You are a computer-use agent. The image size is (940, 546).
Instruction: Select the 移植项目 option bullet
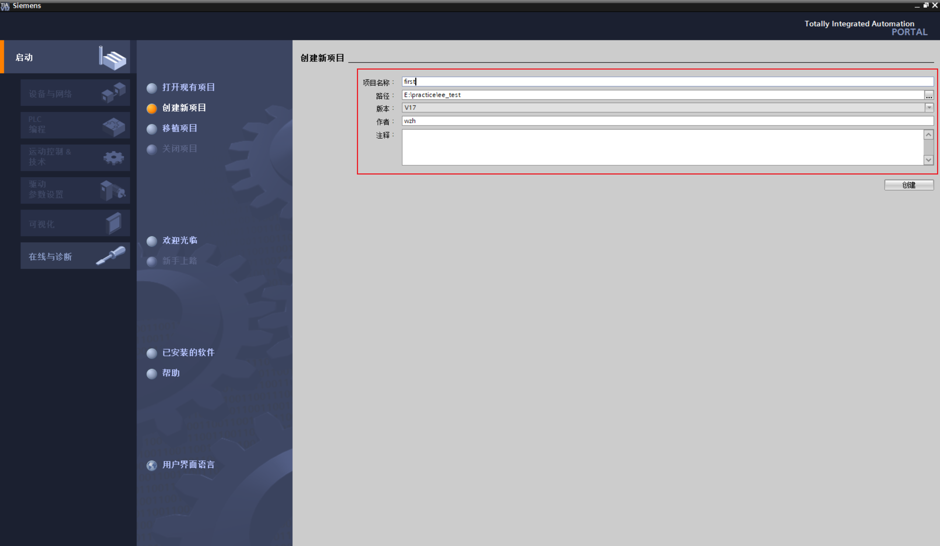(152, 129)
